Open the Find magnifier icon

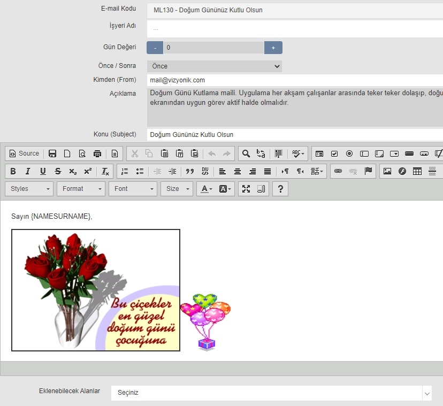pyautogui.click(x=246, y=154)
